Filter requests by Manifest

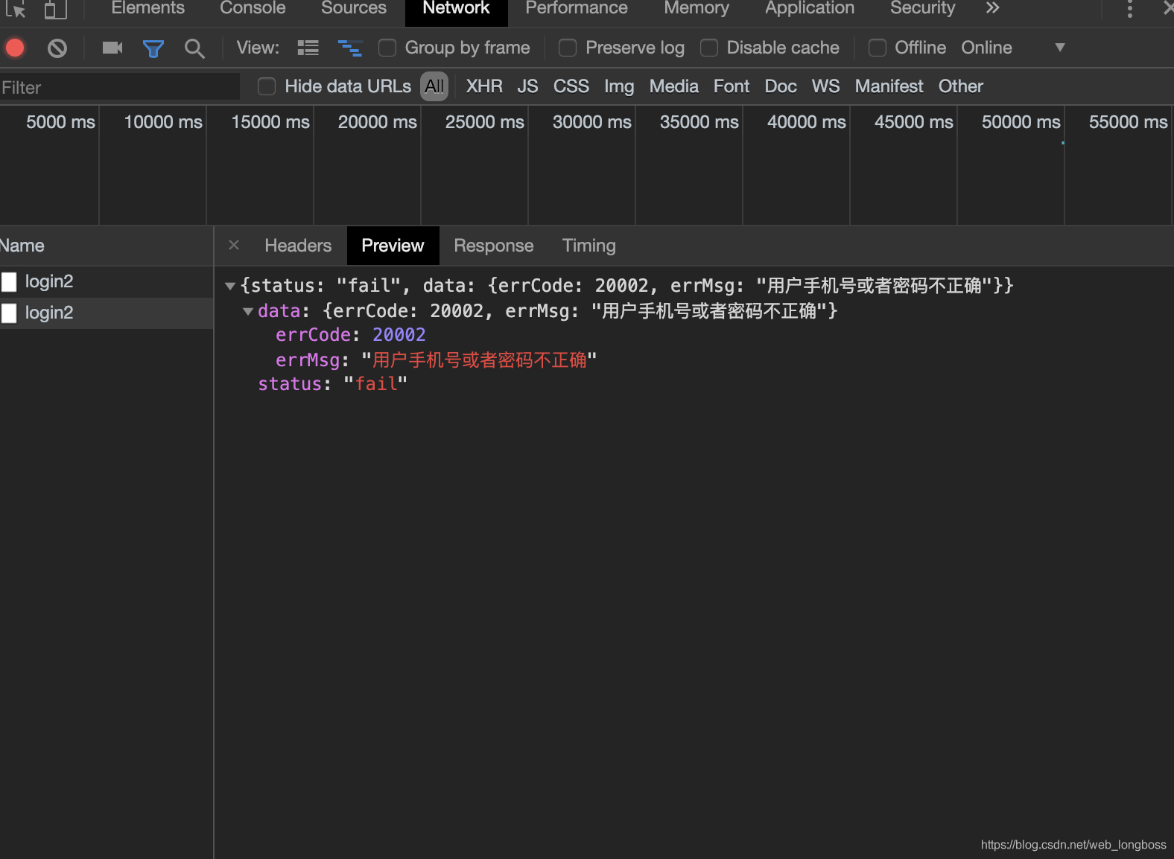click(x=889, y=86)
